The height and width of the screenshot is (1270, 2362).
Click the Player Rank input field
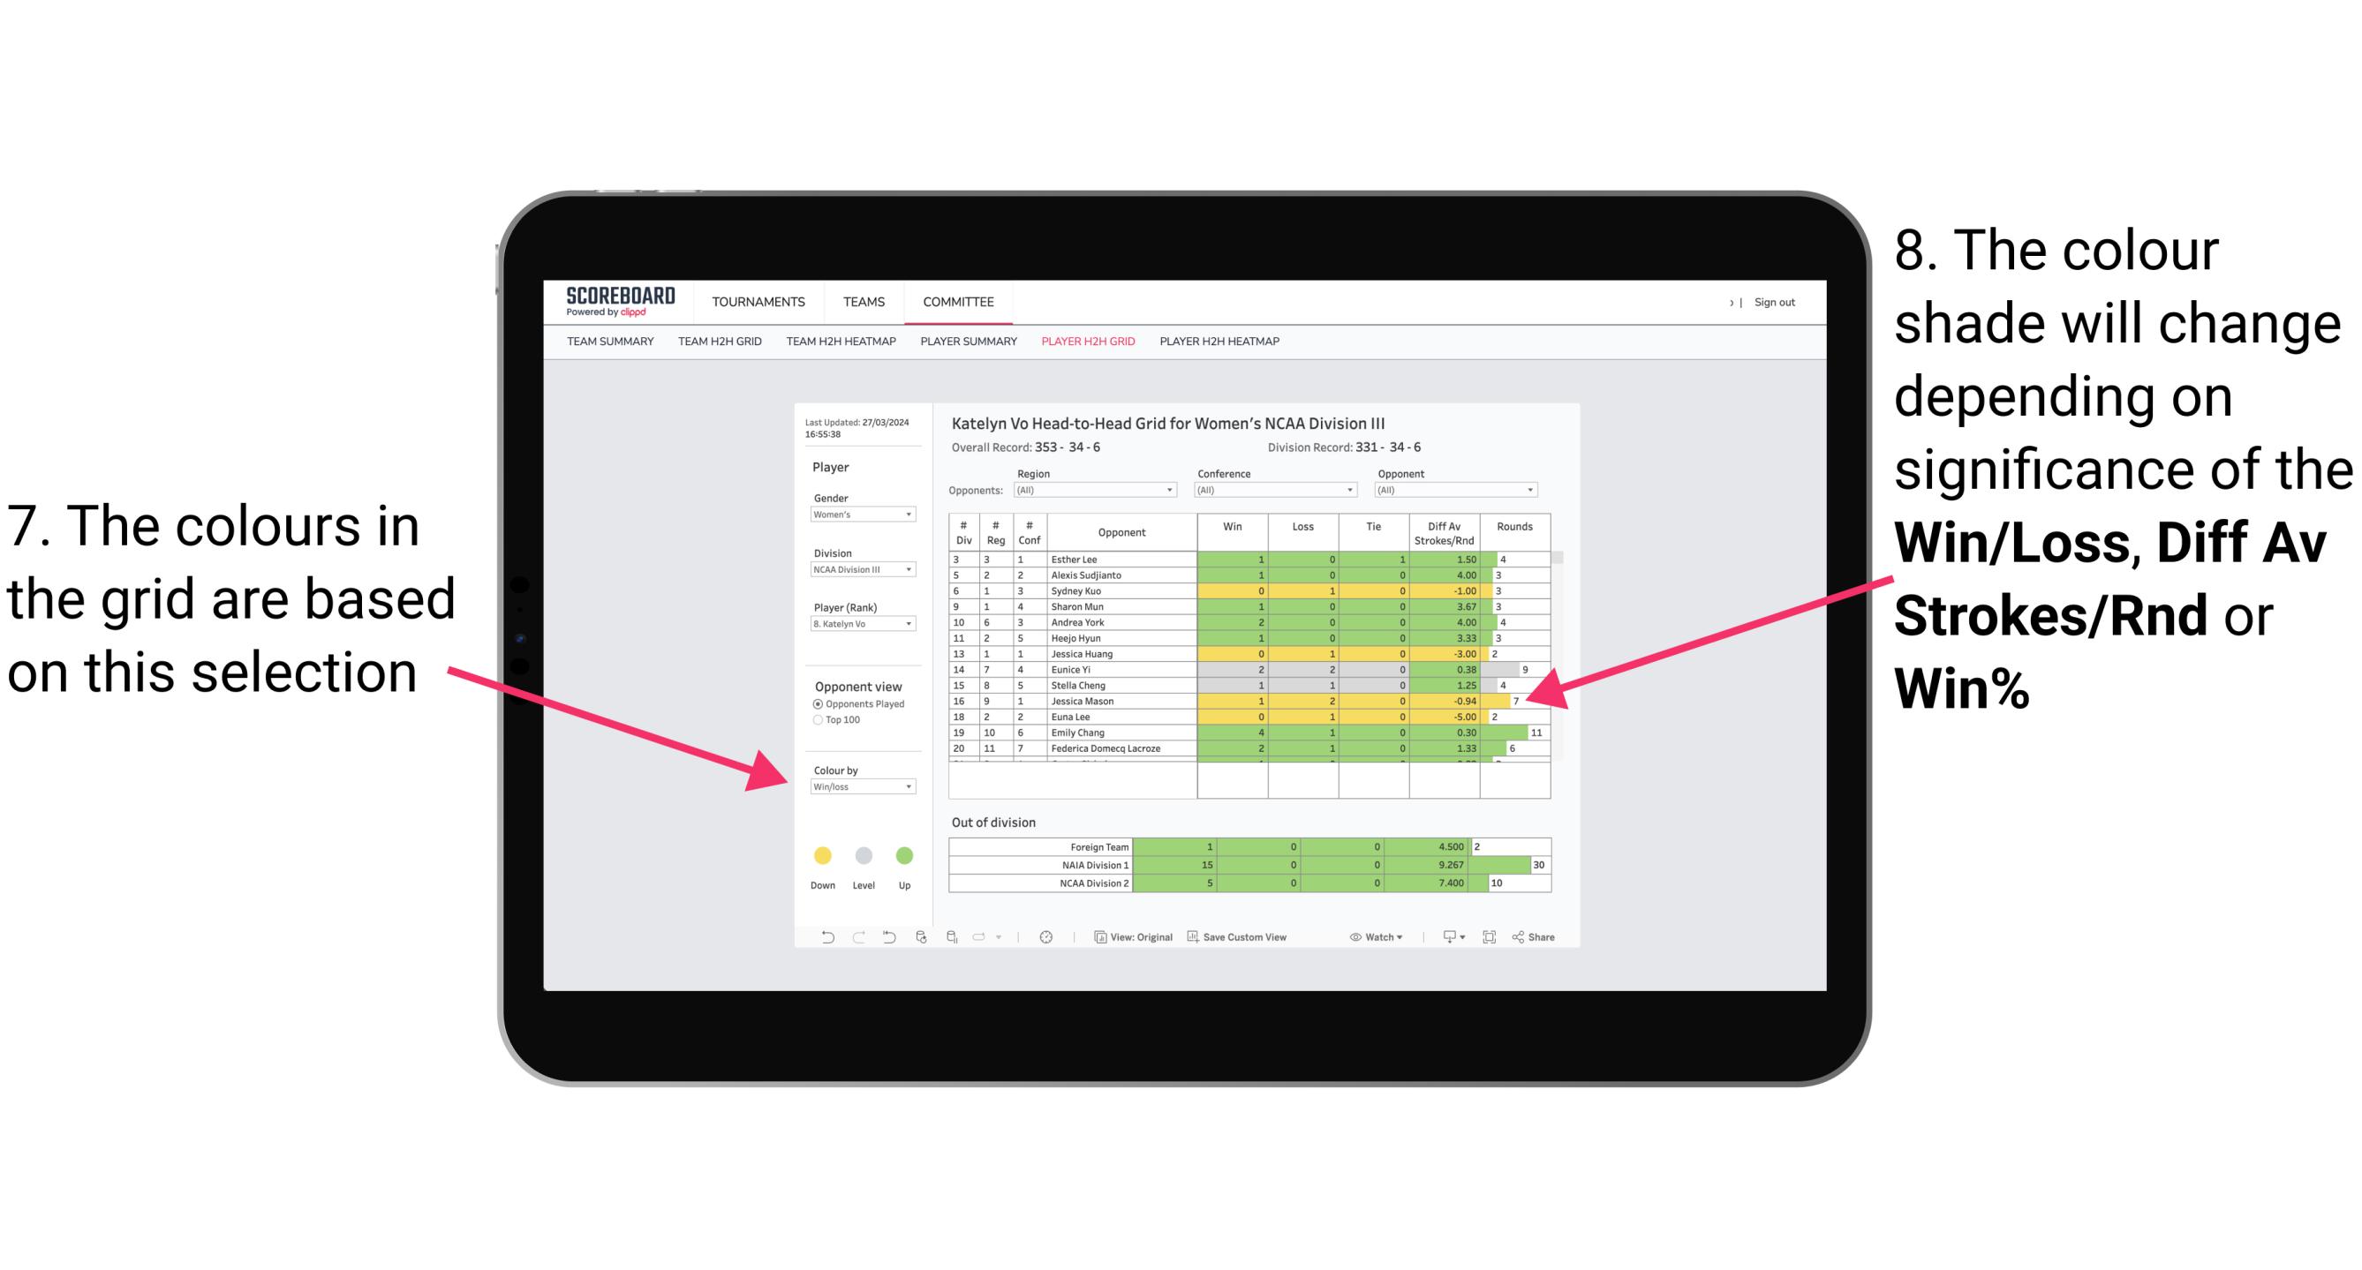[x=859, y=626]
